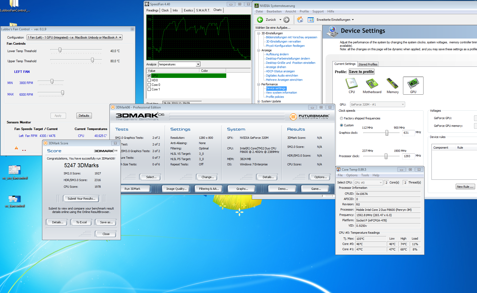Open the Datei menu in NVIDIA Systemsteuerung

tap(259, 11)
